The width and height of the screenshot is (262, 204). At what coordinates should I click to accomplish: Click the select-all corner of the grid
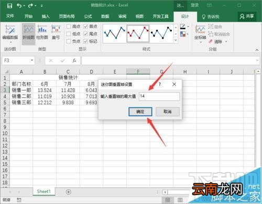[x=6, y=72]
